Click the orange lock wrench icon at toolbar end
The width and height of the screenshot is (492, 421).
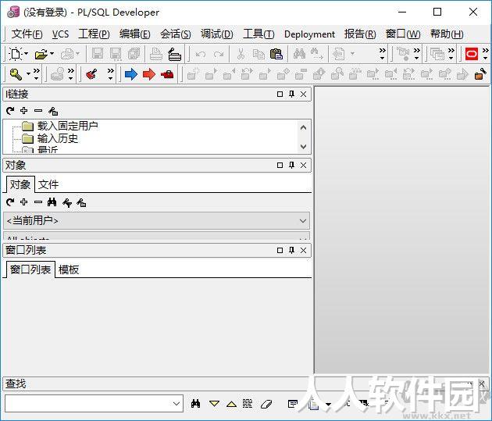[480, 74]
